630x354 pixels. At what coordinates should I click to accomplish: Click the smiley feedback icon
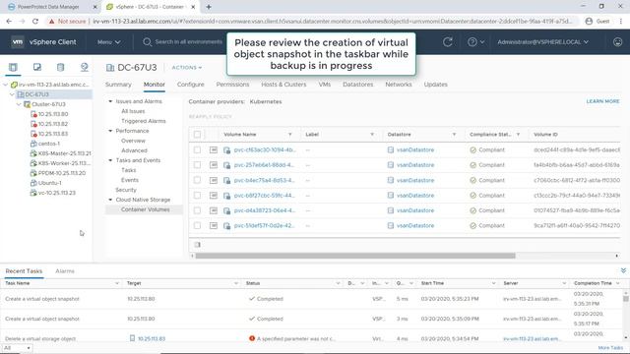[617, 41]
